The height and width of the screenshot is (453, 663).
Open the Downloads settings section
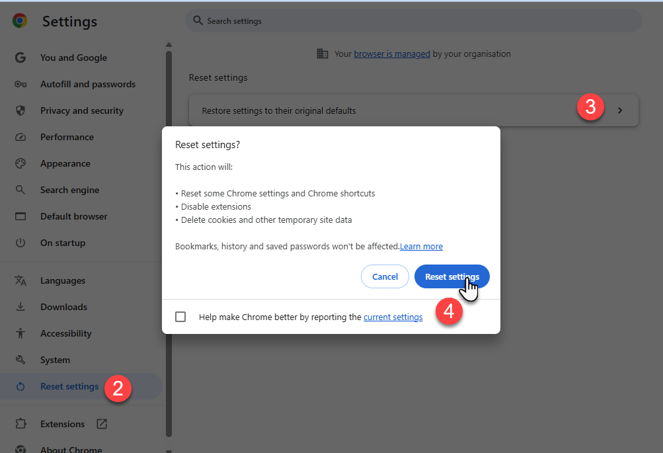point(63,307)
